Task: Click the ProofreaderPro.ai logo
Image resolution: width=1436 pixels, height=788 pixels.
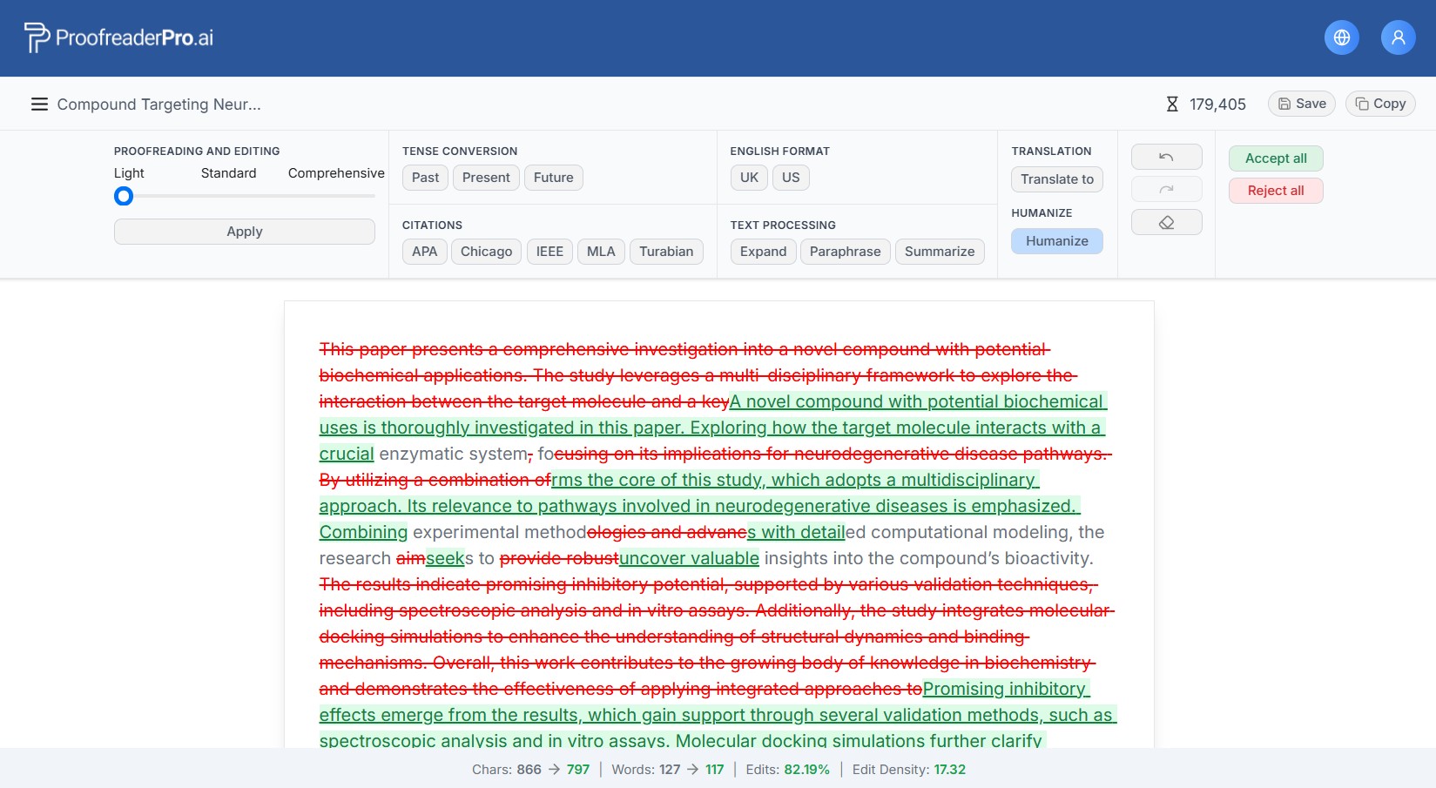Action: tap(118, 37)
